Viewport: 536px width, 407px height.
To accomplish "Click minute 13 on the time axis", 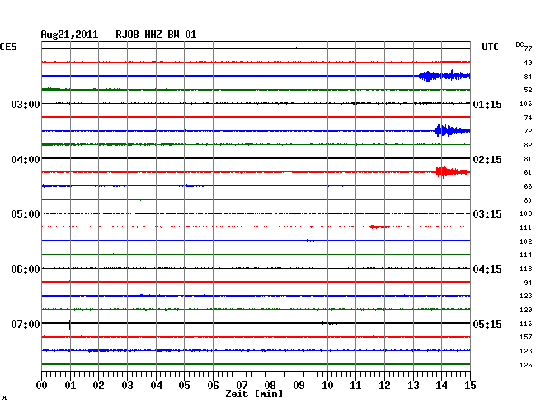I will point(413,386).
